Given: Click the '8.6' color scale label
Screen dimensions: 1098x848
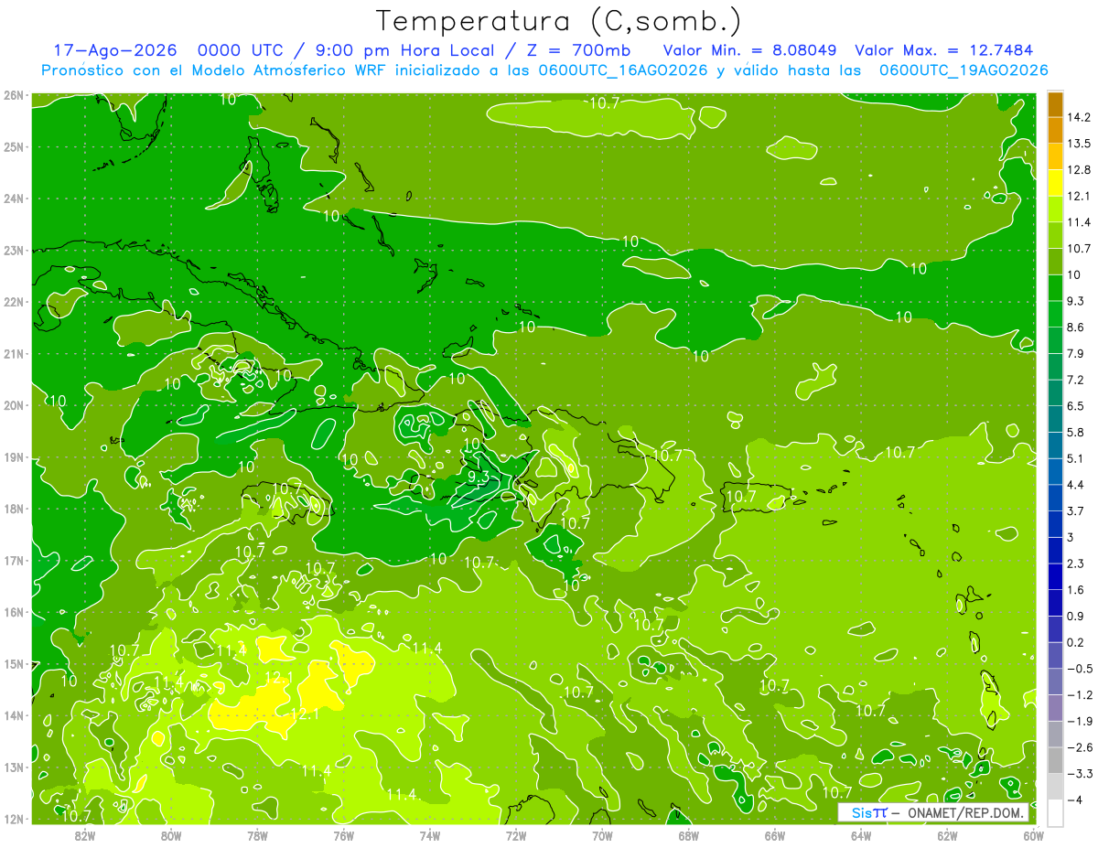Looking at the screenshot, I should coord(1076,327).
